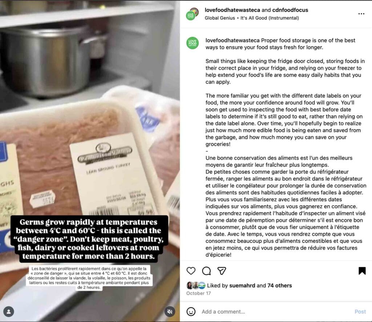Open emoji picker in comment box
This screenshot has width=372, height=322.
coord(191,311)
